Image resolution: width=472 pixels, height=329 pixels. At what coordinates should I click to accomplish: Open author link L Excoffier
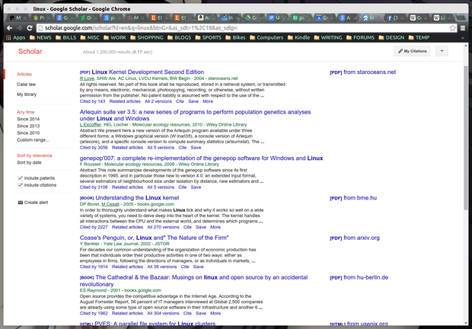pos(91,124)
